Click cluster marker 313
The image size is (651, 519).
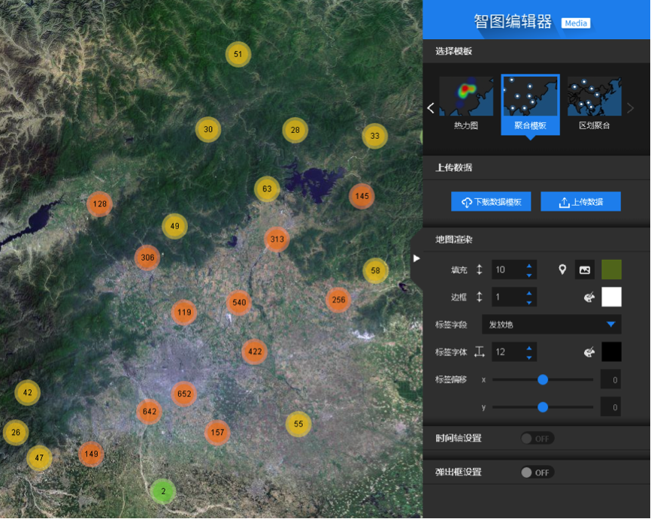277,239
